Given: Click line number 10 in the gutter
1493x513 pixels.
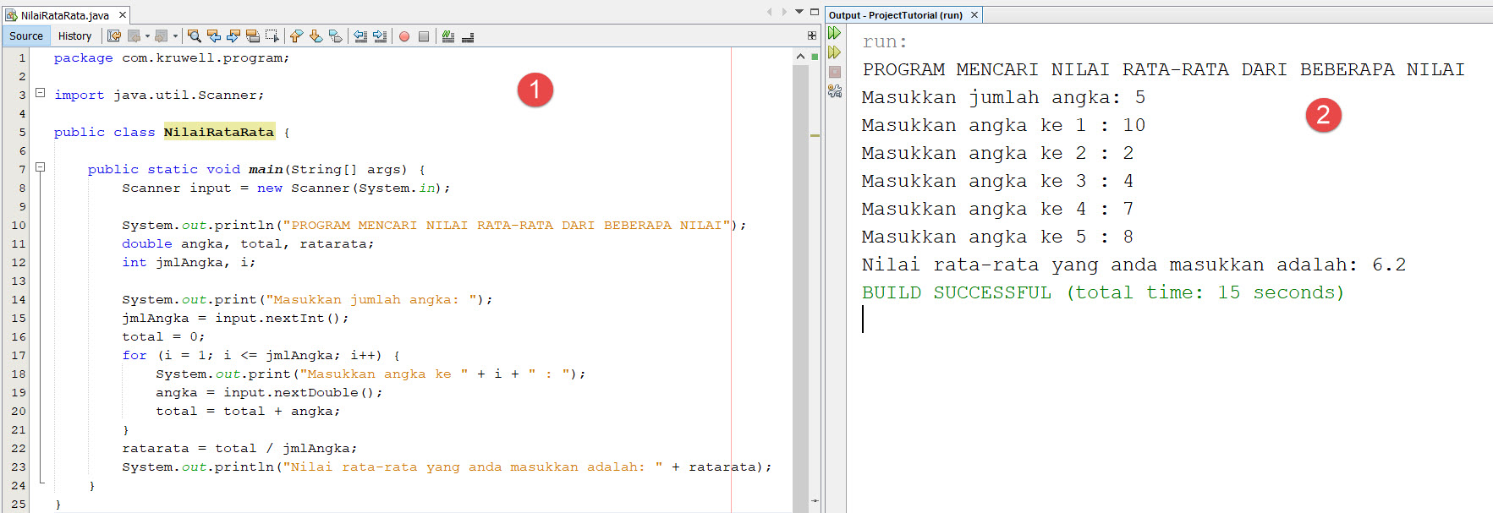Looking at the screenshot, I should pos(19,226).
